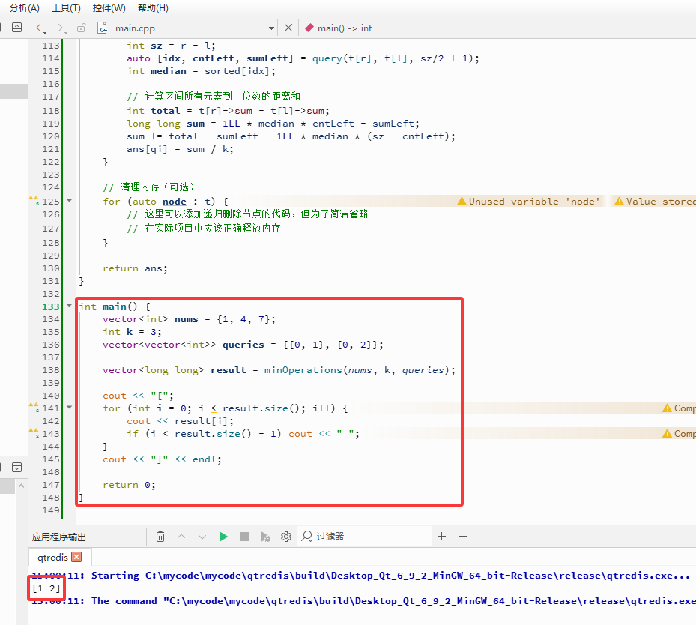Click the attach debugger icon in output toolbar
Screen dimensions: 696x625
265,537
